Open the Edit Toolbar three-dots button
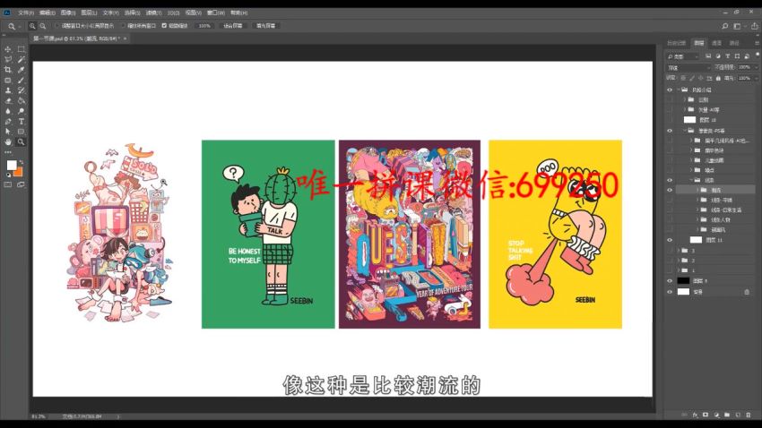This screenshot has width=762, height=428. point(8,152)
